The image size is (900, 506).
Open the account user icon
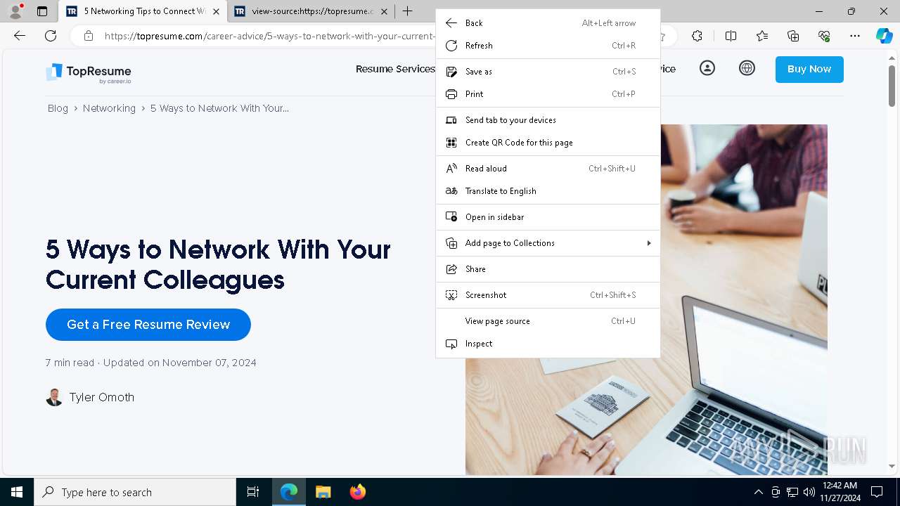tap(707, 68)
